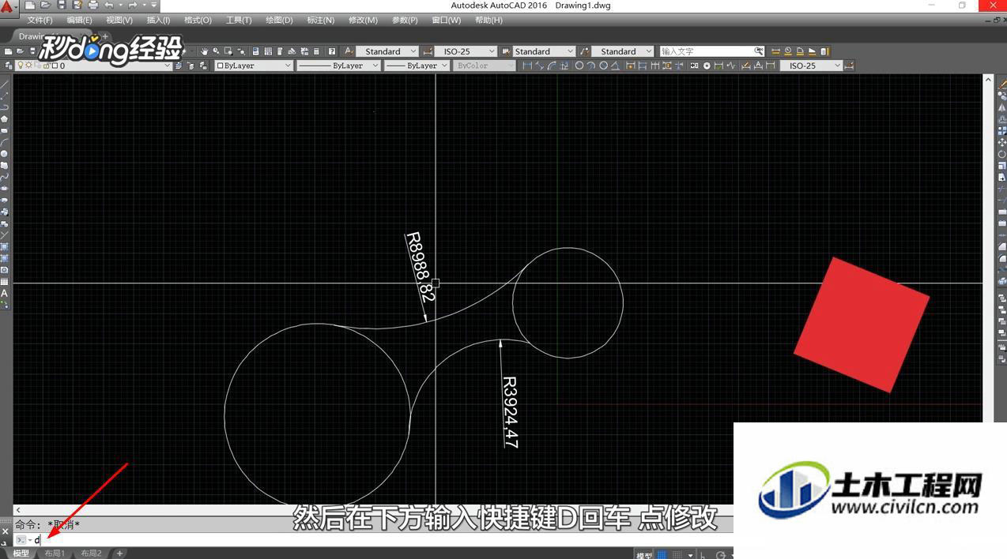Viewport: 1007px width, 559px height.
Task: Open the 插入(I) menu
Action: pos(158,20)
